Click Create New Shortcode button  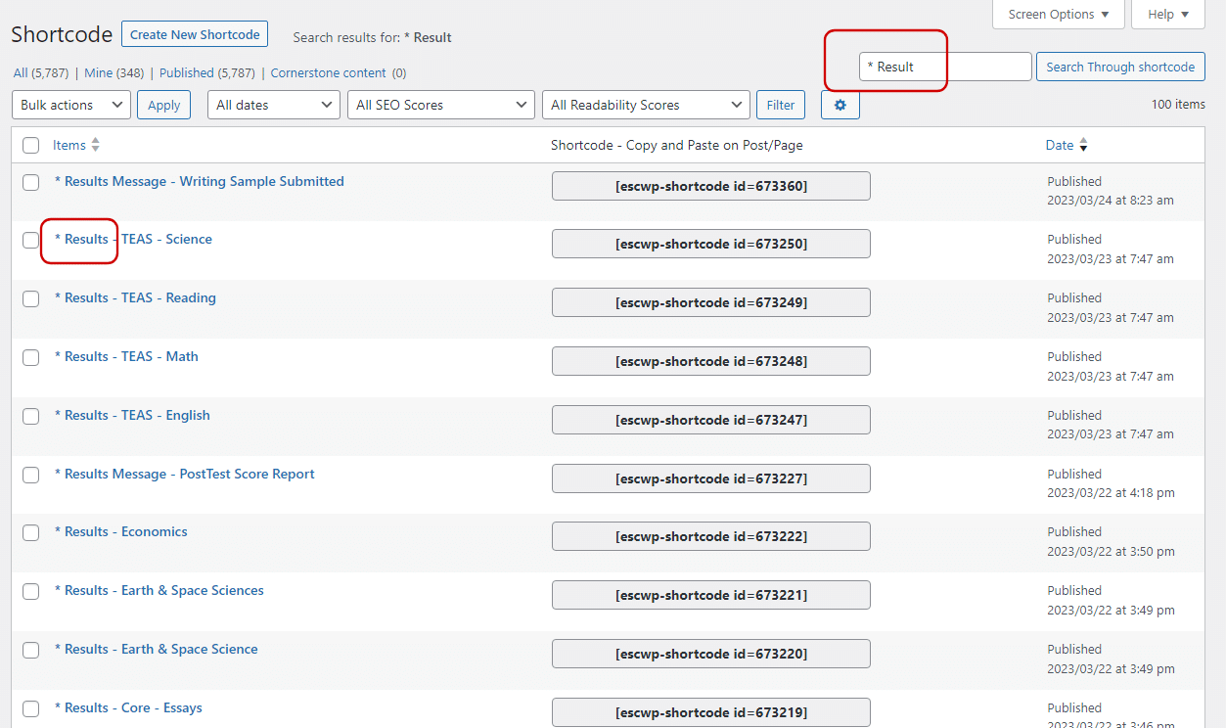(195, 34)
